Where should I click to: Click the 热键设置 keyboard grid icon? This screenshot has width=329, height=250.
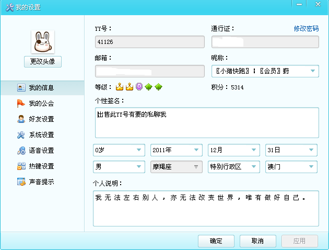[x=21, y=166]
